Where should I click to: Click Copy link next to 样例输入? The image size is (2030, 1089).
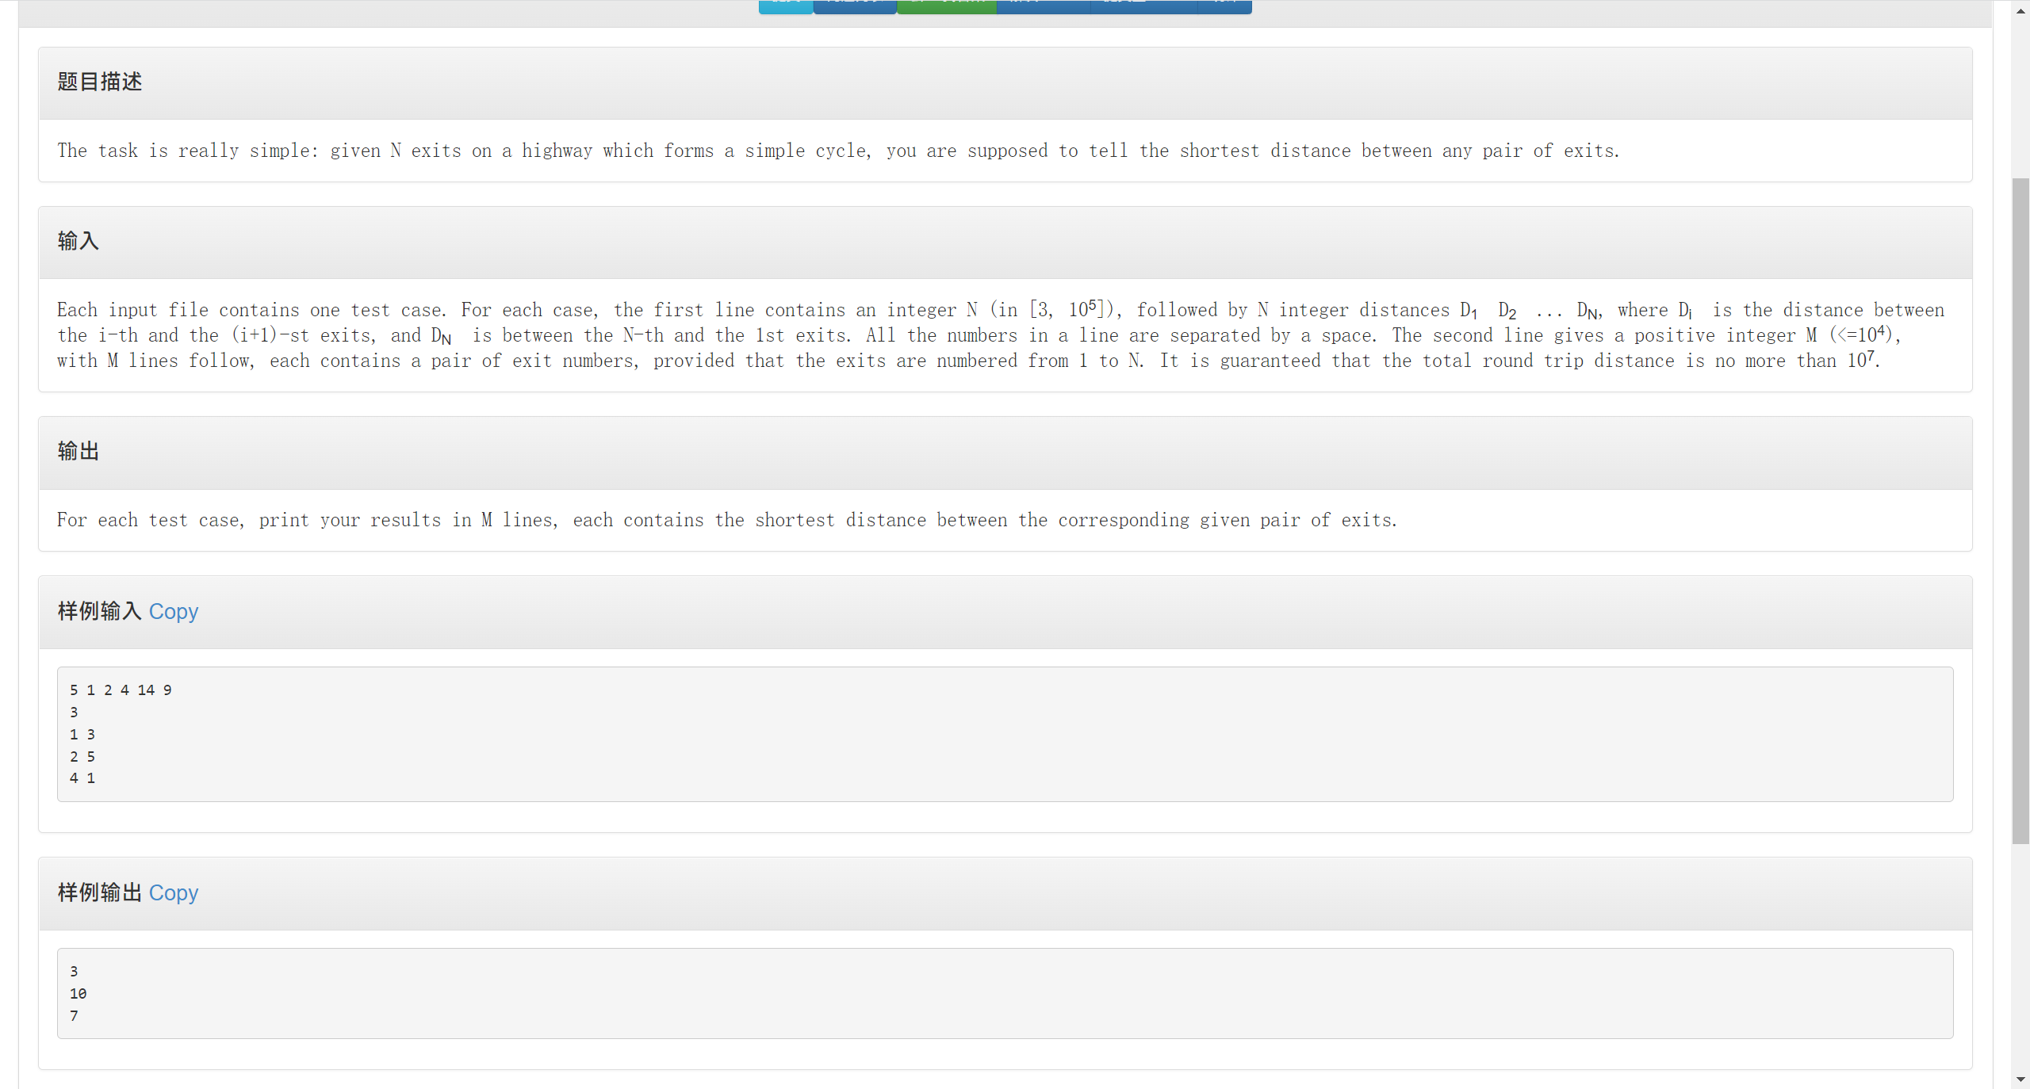click(x=173, y=611)
